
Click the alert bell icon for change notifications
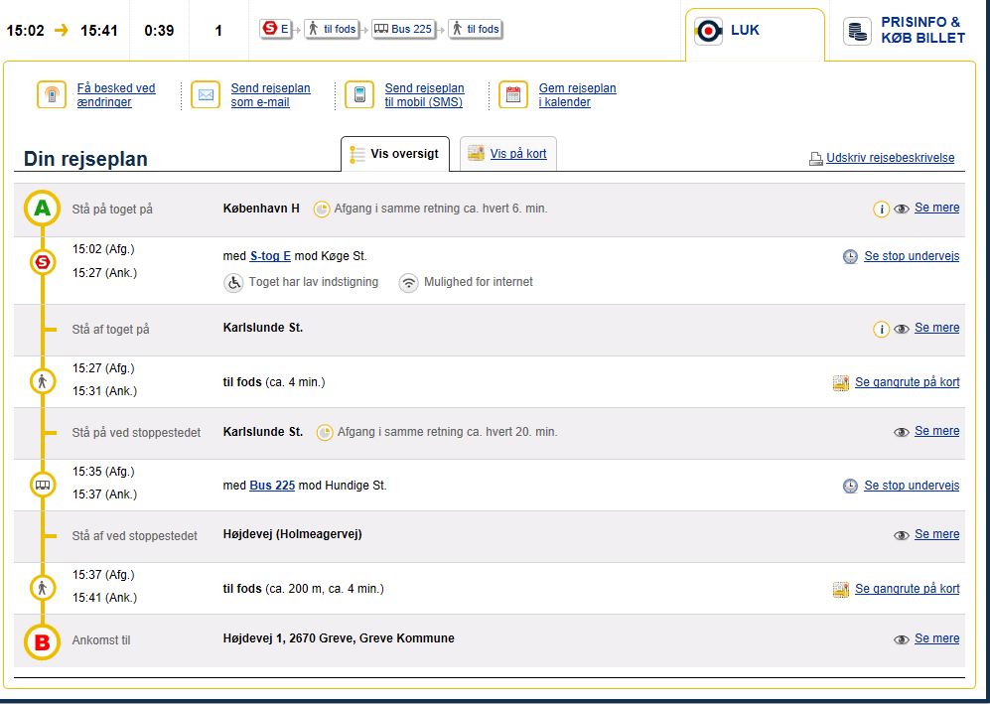point(52,95)
